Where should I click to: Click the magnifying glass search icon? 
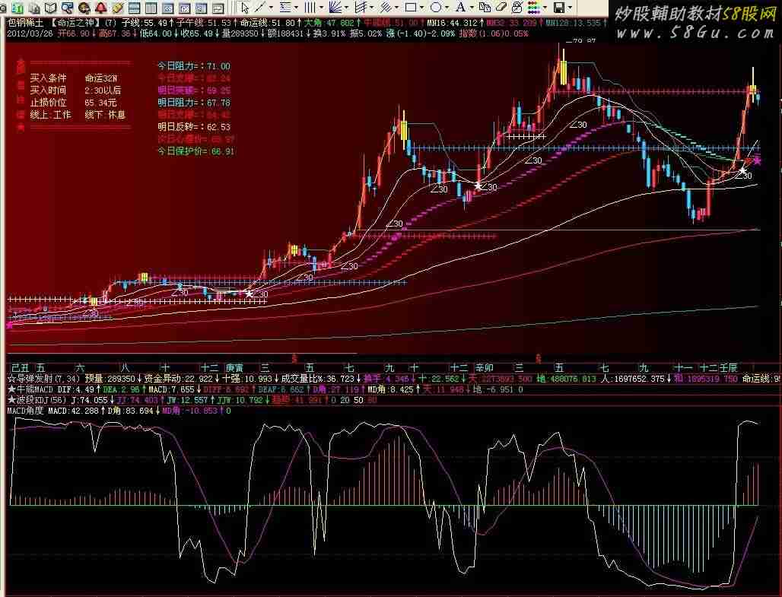pos(67,8)
